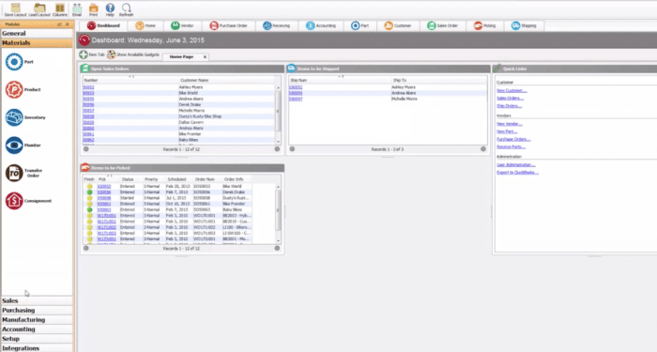The image size is (657, 352).
Task: Open the Transfer Order module icon
Action: (x=14, y=173)
